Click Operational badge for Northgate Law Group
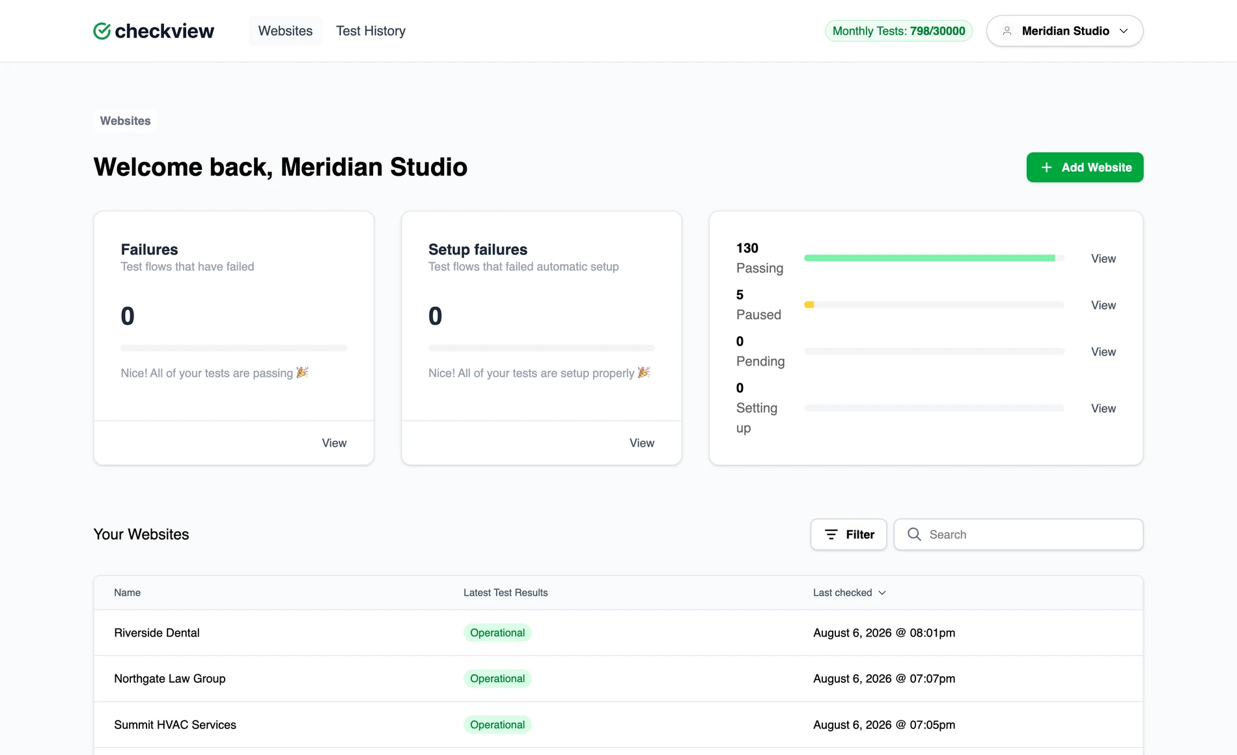This screenshot has height=755, width=1237. pyautogui.click(x=497, y=678)
